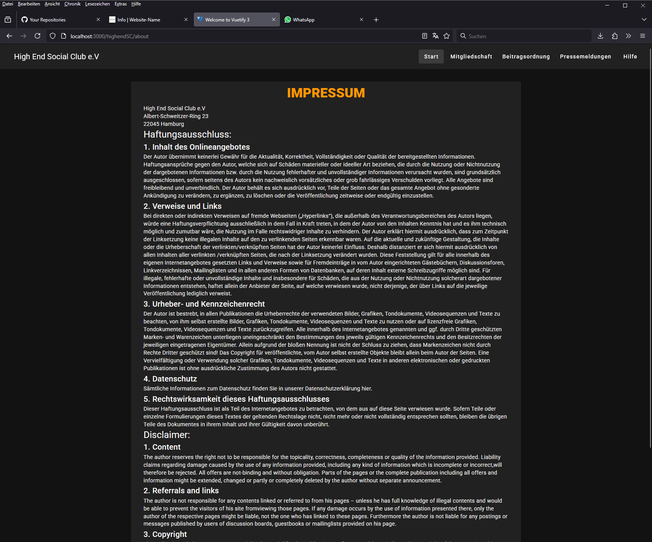
Task: Bookmark this page with the star icon
Action: (x=446, y=36)
